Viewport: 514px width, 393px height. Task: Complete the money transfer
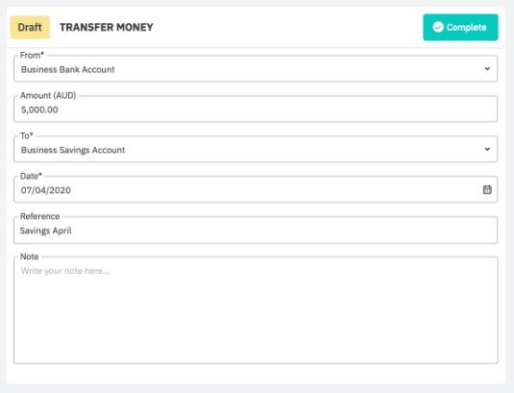point(460,27)
